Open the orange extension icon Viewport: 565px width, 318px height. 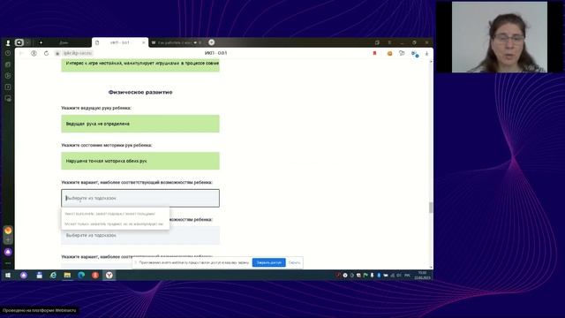point(389,53)
